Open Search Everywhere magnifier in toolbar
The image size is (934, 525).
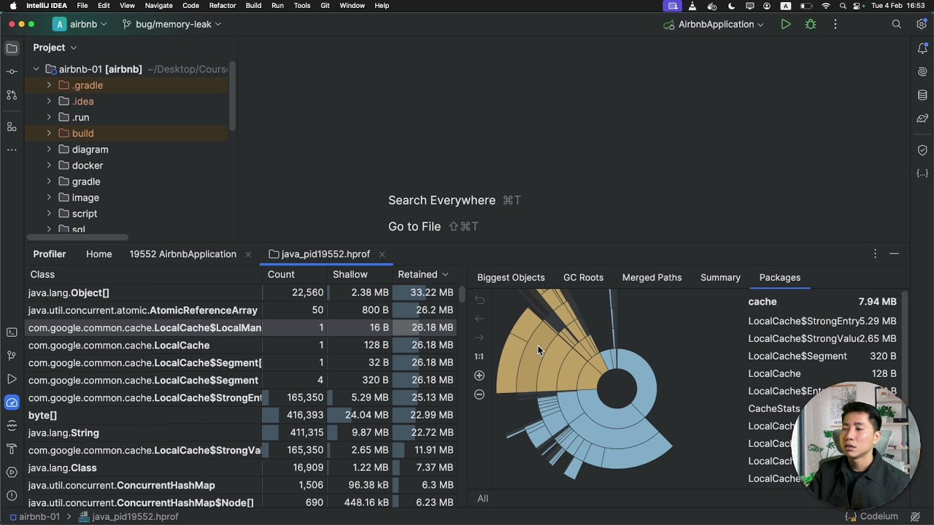coord(896,24)
